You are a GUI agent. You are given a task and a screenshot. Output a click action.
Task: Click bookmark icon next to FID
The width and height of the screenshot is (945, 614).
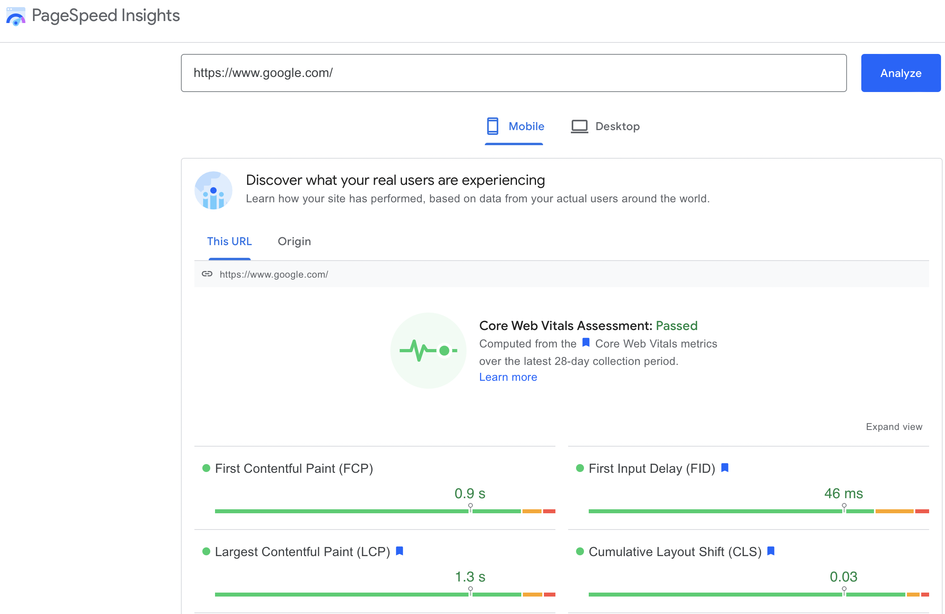[725, 468]
